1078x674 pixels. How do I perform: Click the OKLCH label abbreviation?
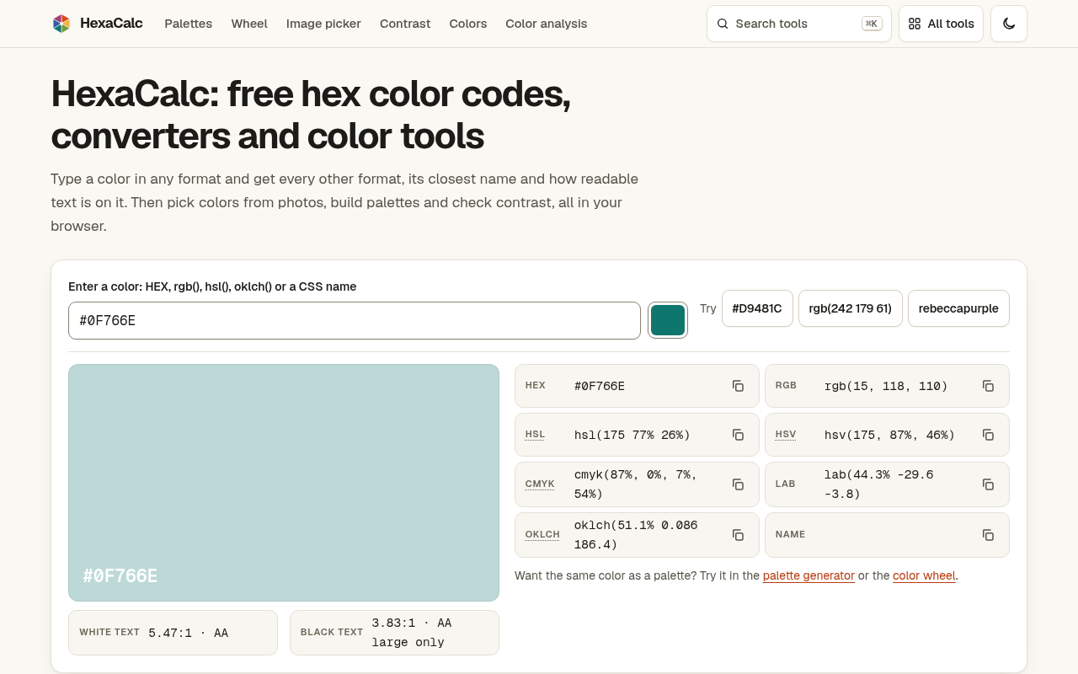click(542, 535)
